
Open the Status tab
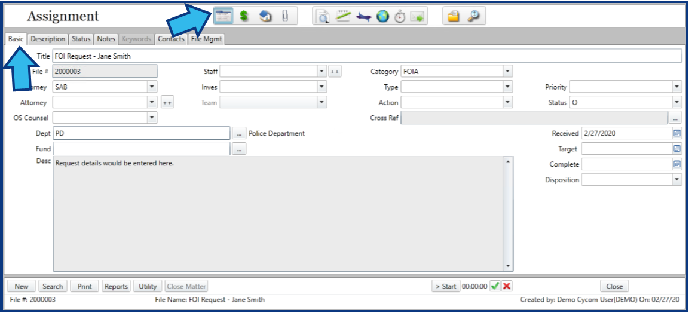(81, 39)
